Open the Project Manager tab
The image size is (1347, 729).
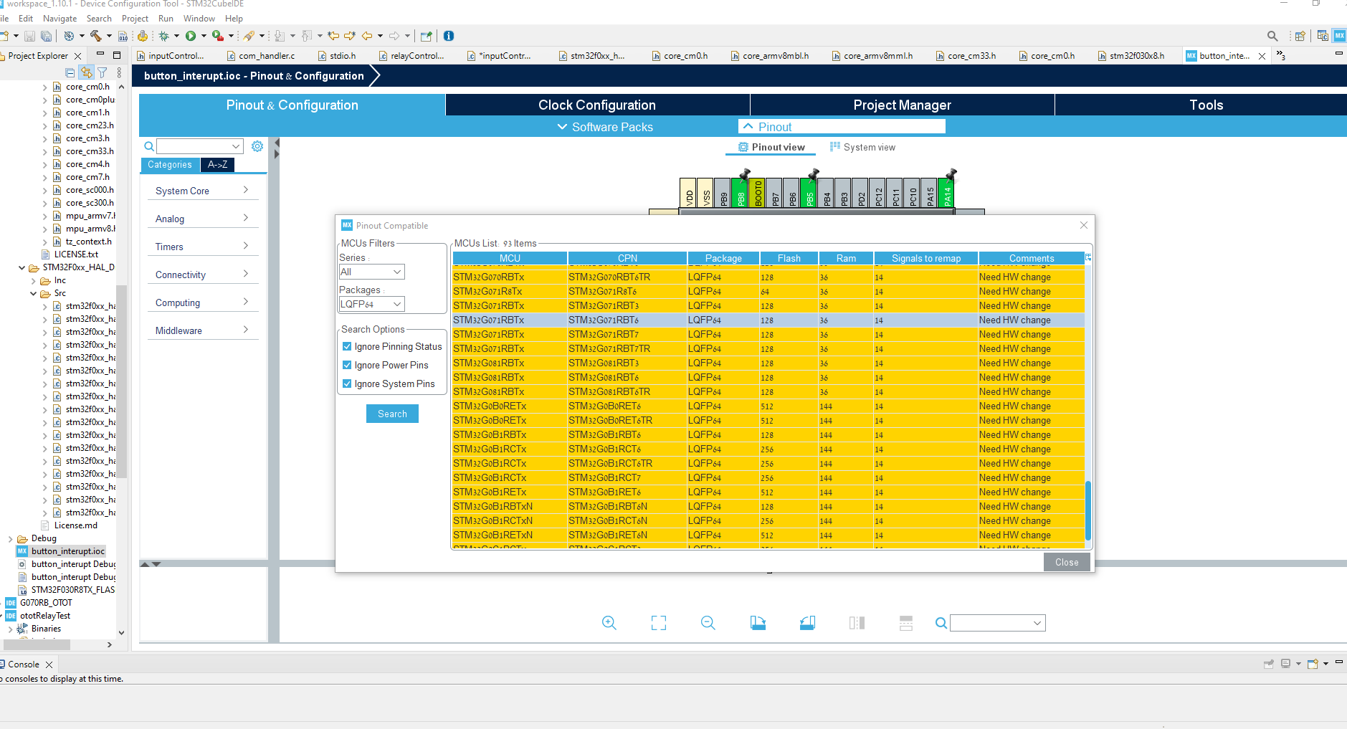tap(901, 105)
